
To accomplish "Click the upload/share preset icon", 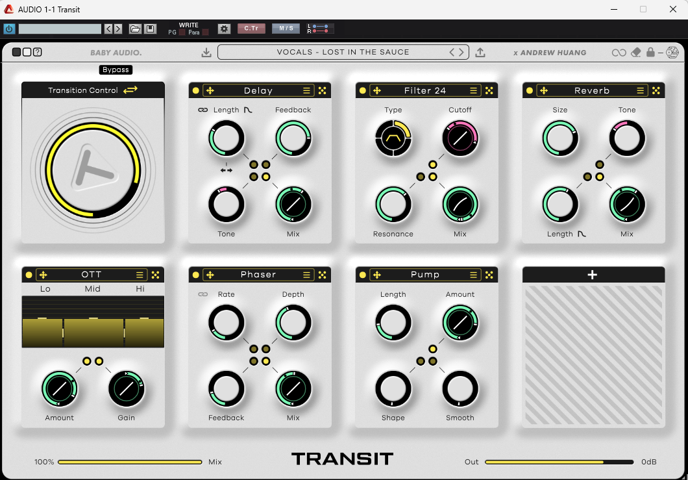I will click(x=480, y=53).
